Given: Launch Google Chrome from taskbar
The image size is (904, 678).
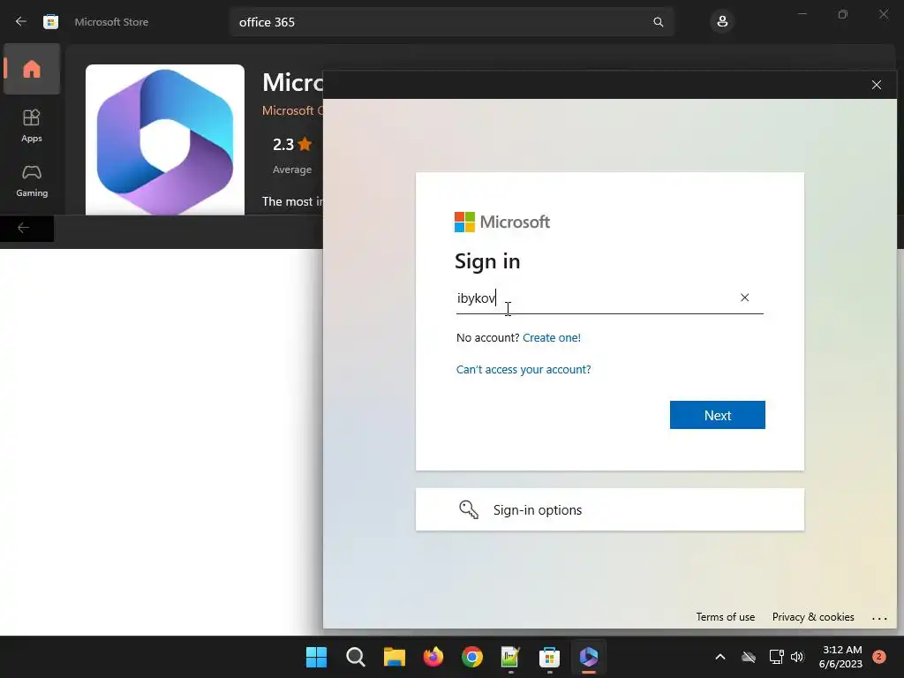Looking at the screenshot, I should click(x=472, y=657).
